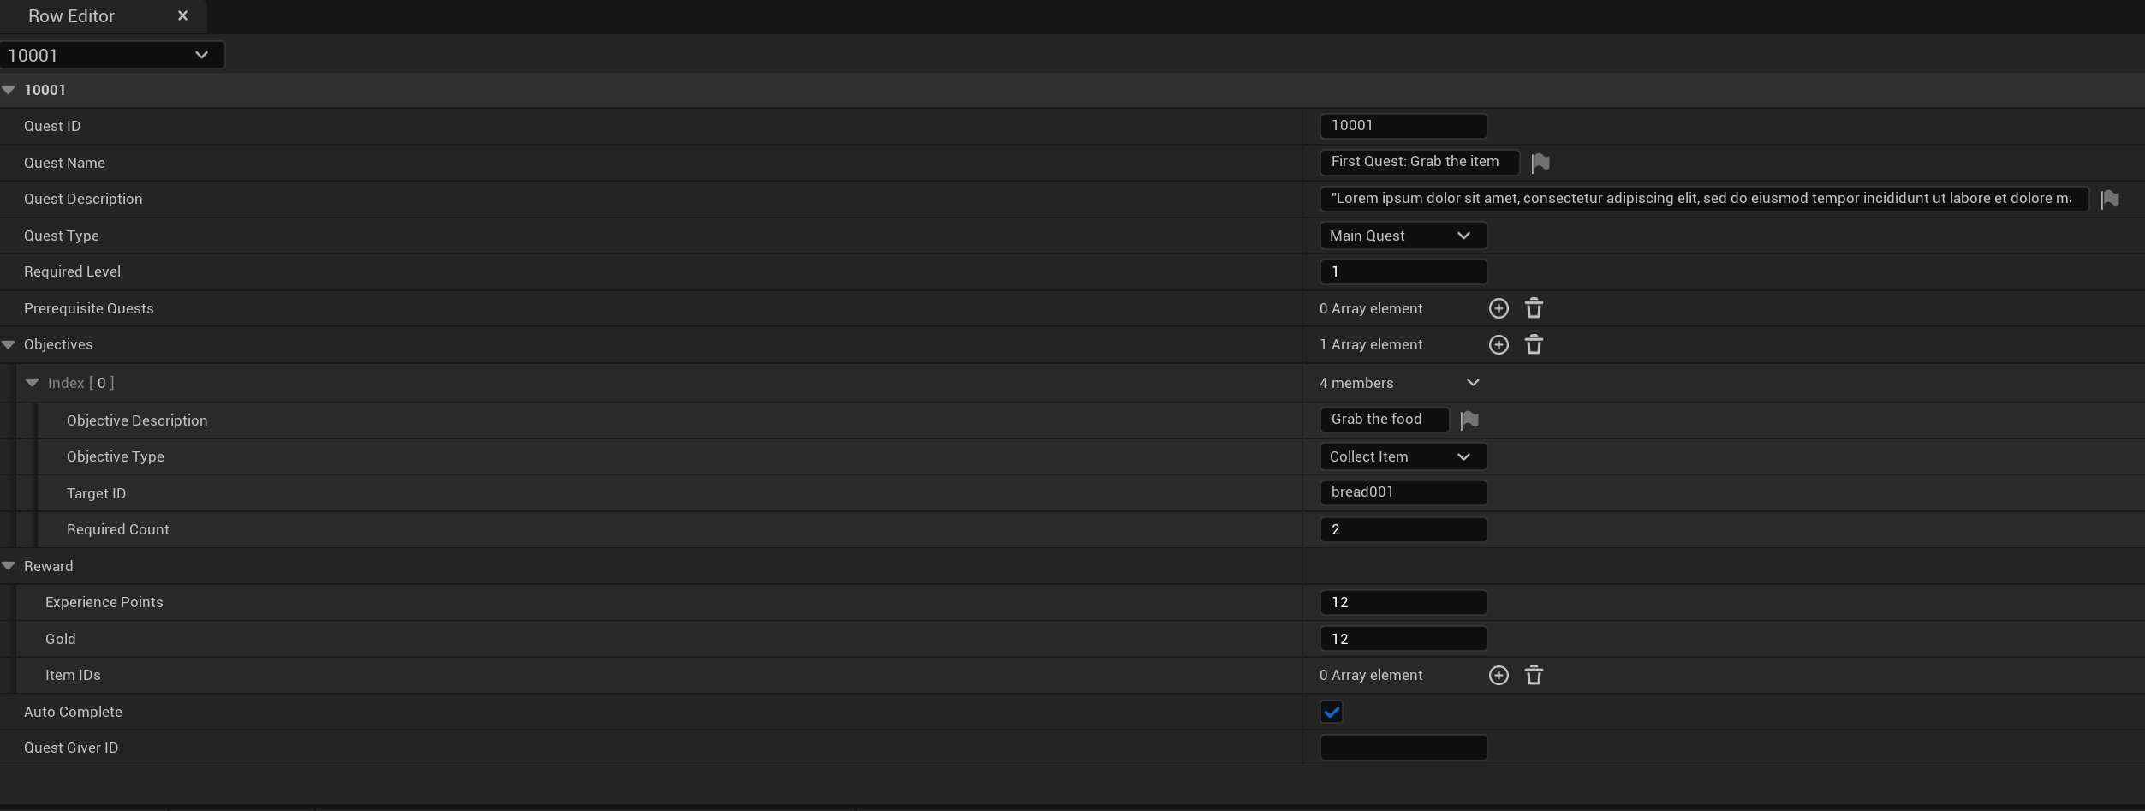Edit the Gold value field
The image size is (2145, 811).
coord(1403,639)
